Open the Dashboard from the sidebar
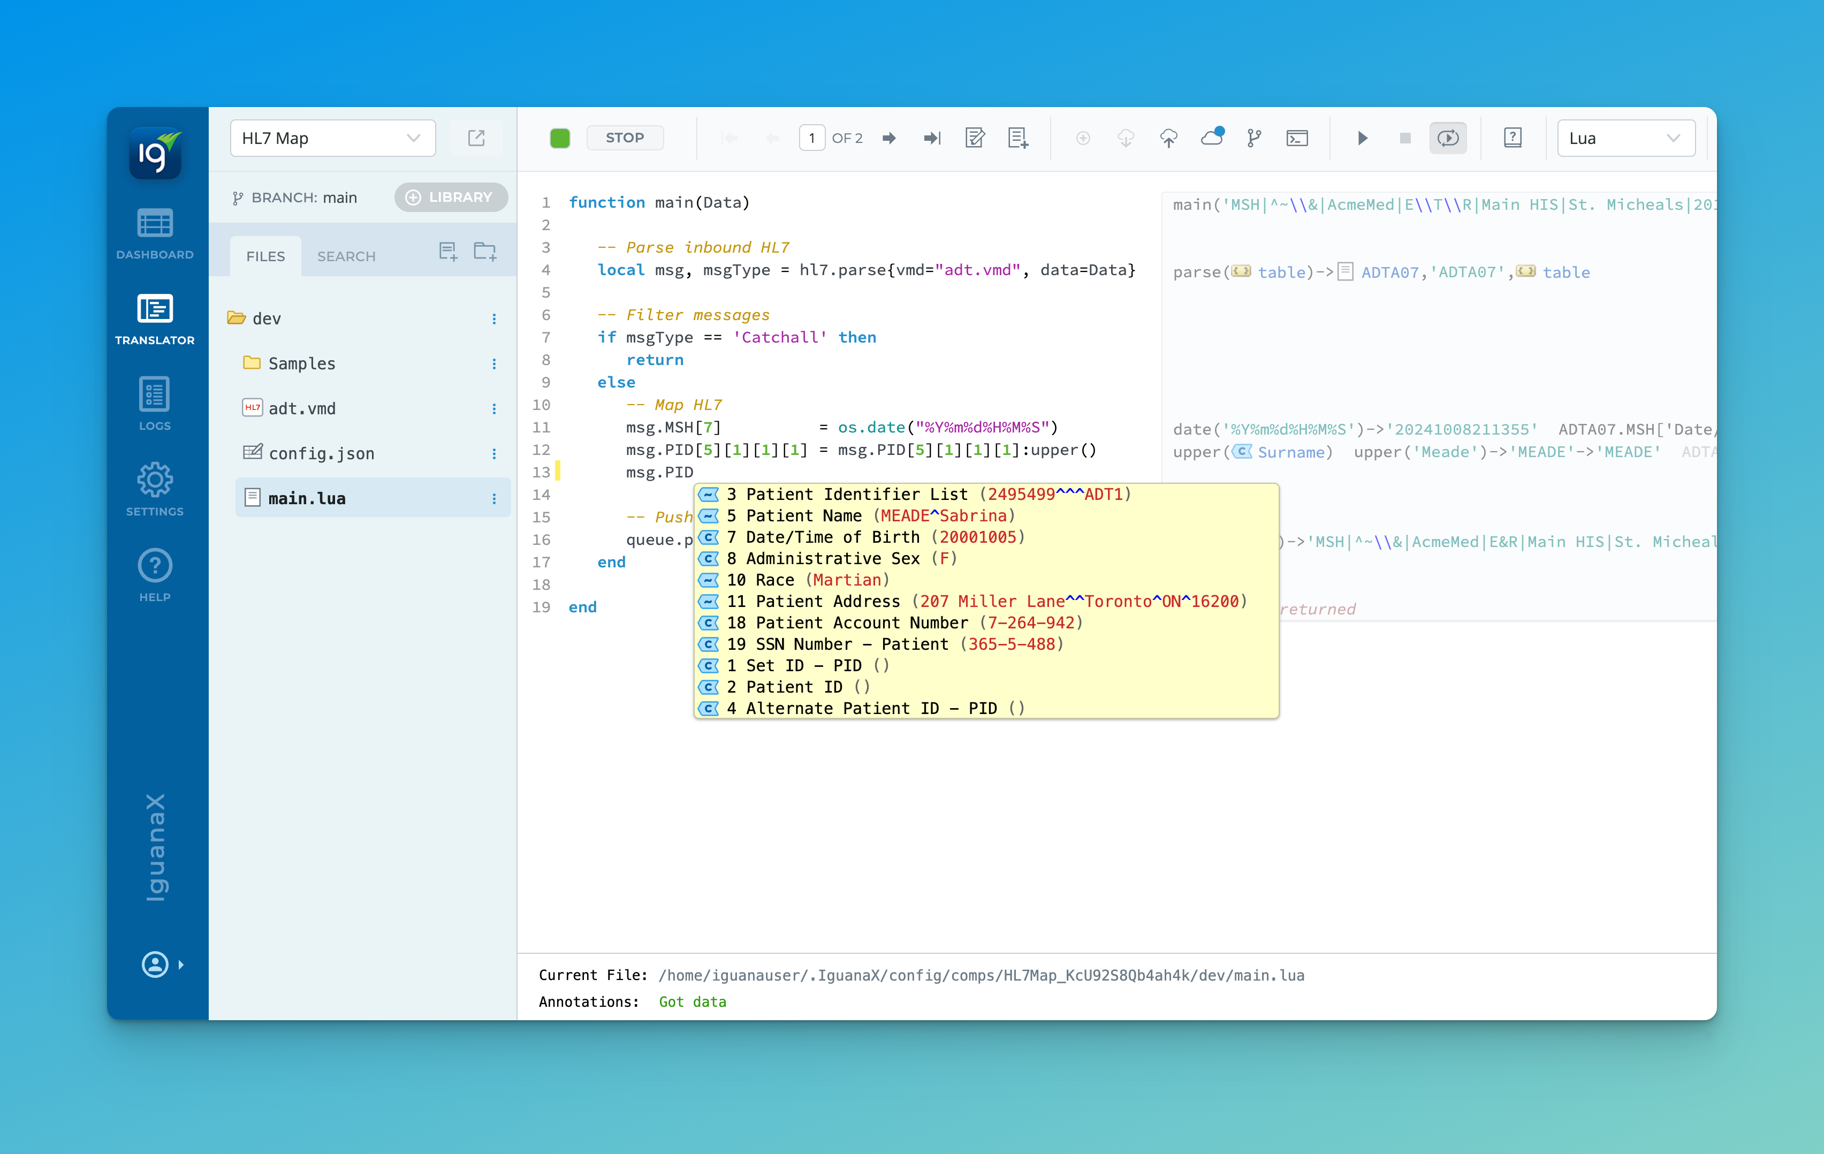 click(x=155, y=234)
